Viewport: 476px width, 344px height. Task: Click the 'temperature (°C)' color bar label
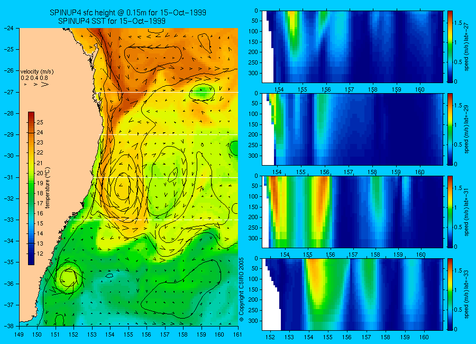(x=48, y=188)
